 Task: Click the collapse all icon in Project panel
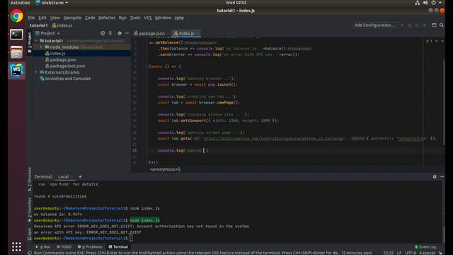coord(110,33)
